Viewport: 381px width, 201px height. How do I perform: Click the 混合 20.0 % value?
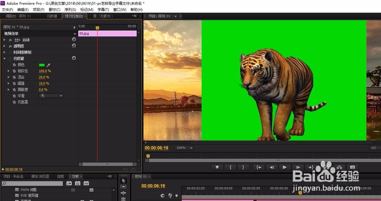coord(44,77)
